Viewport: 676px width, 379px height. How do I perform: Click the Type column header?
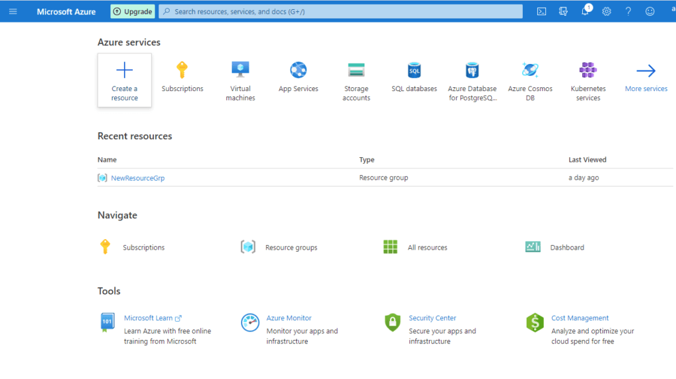tap(367, 160)
